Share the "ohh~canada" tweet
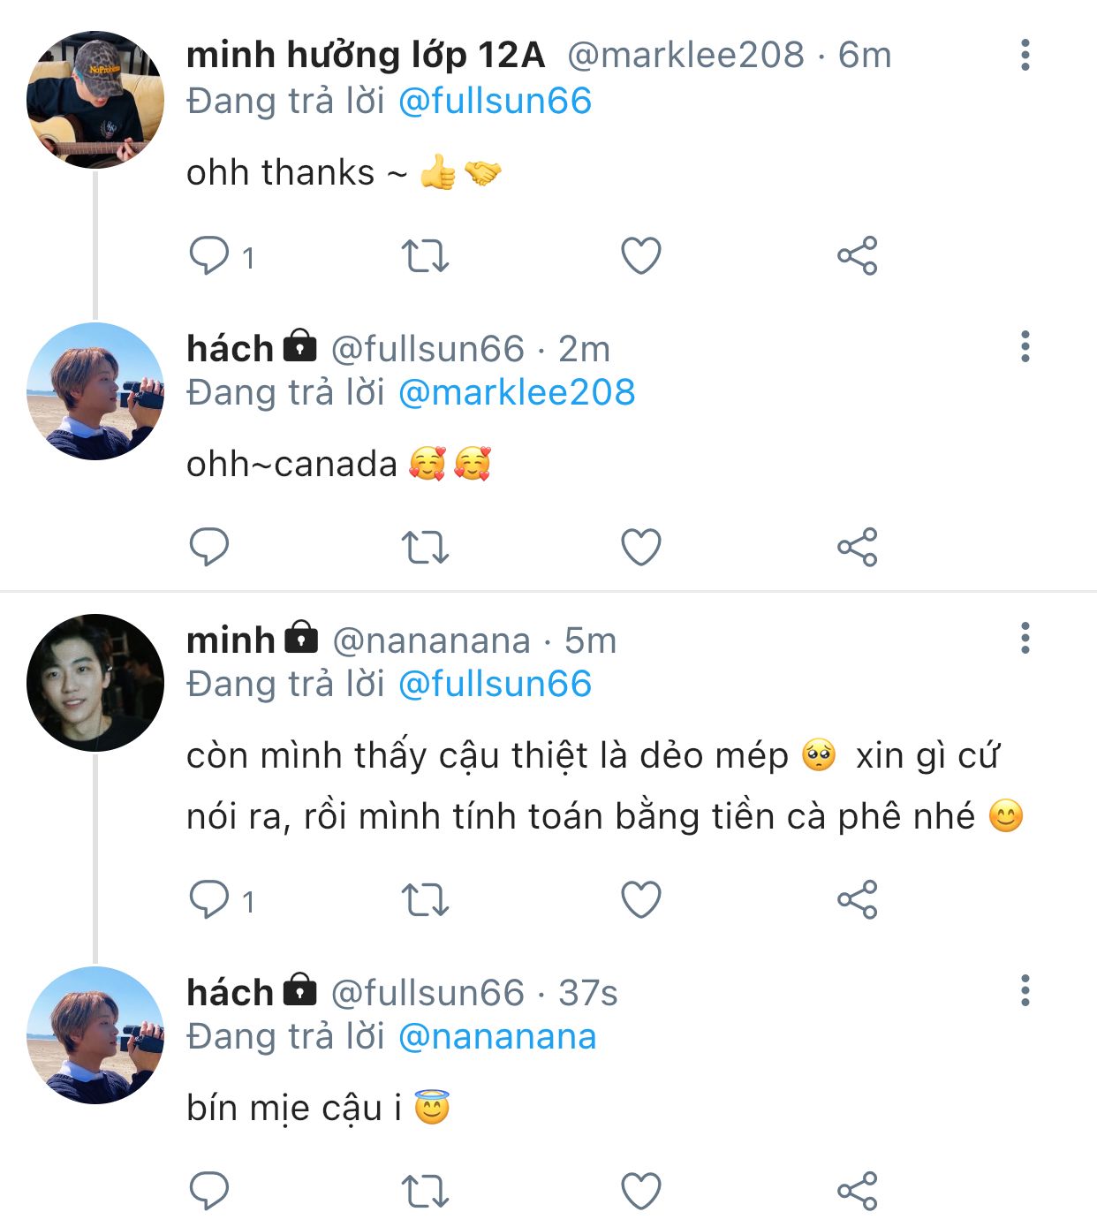The image size is (1097, 1227). [x=857, y=547]
